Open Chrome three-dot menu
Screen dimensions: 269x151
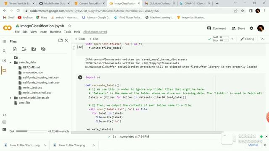coord(264,11)
